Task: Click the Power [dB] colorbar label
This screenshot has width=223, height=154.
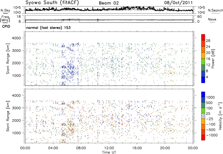Action: [213, 59]
